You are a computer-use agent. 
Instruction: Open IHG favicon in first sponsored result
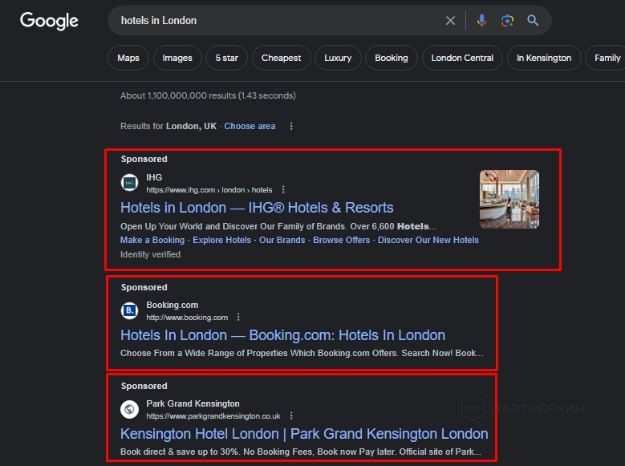pos(129,183)
